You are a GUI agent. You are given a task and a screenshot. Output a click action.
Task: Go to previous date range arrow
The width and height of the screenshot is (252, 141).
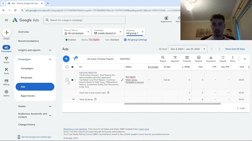point(212,49)
